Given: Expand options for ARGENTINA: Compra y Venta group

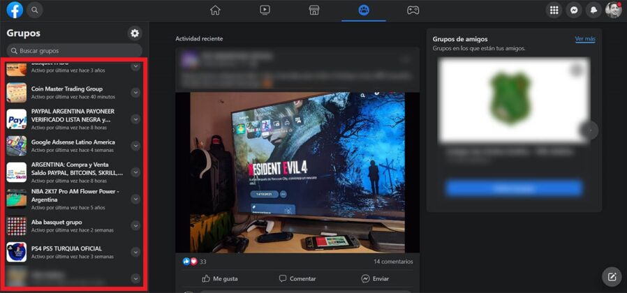Looking at the screenshot, I should coord(135,172).
